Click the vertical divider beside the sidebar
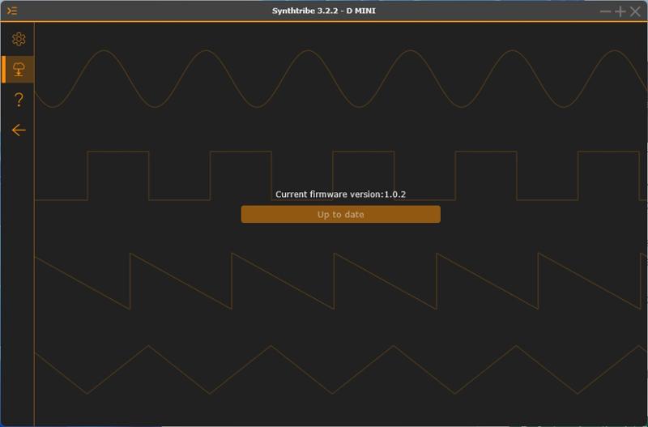 (34, 223)
